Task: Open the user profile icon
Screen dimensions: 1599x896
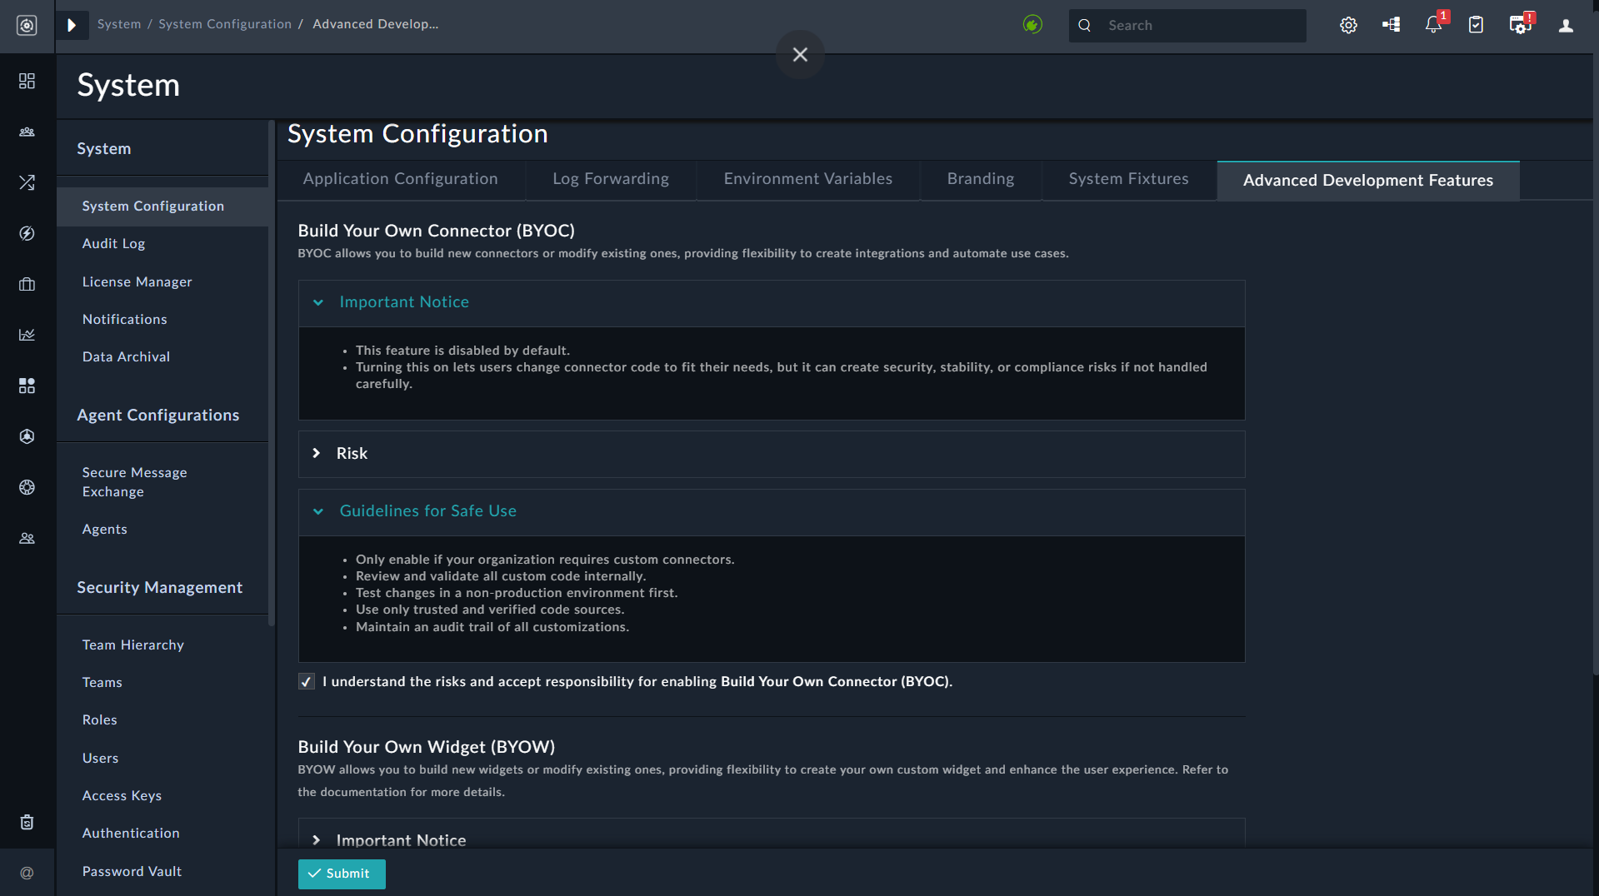Action: (x=1566, y=25)
